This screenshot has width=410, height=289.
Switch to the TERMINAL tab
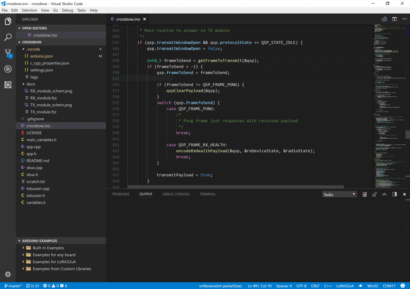(x=207, y=194)
